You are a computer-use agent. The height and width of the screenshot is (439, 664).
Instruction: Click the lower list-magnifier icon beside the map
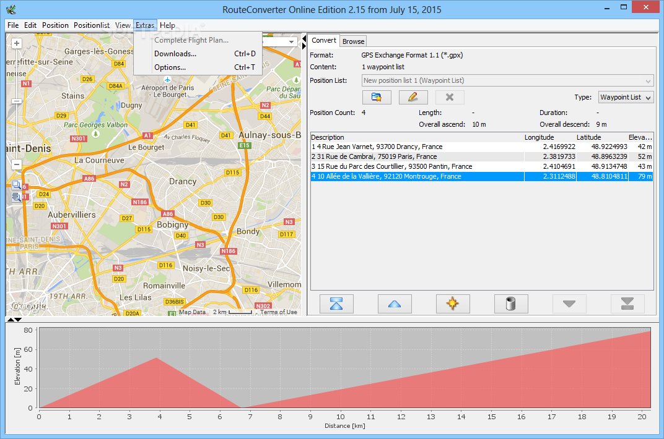16,197
